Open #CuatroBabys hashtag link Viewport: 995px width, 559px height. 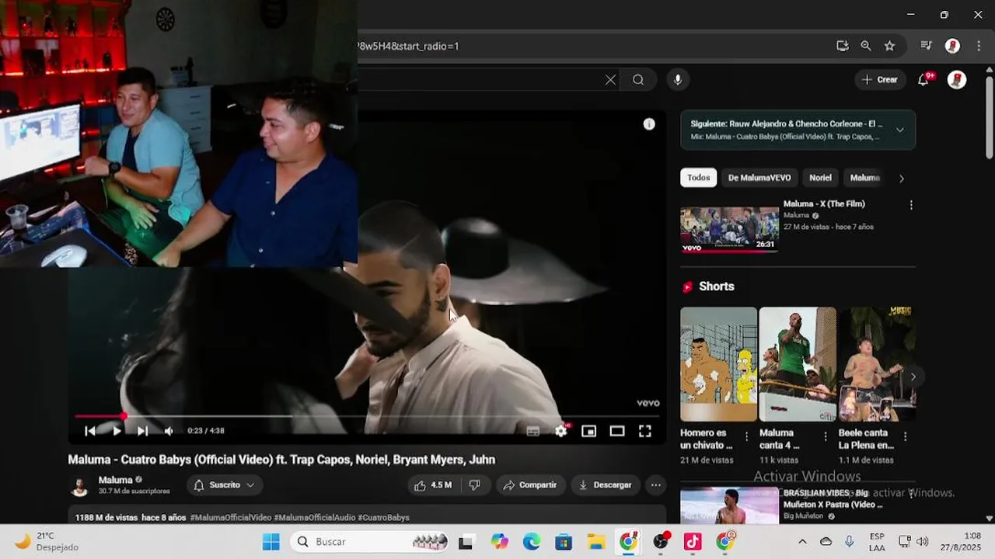(384, 518)
